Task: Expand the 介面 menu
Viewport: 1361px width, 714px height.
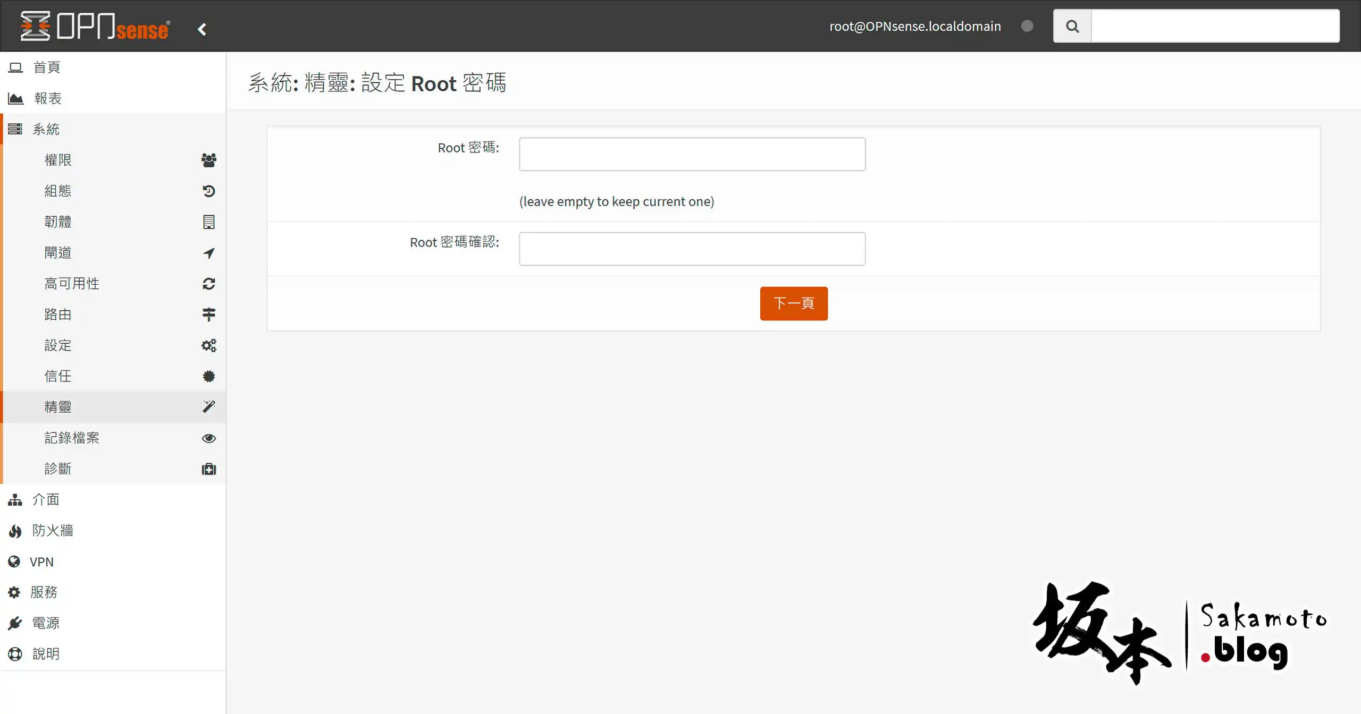Action: tap(46, 499)
